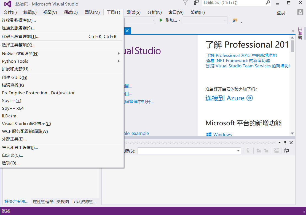The height and width of the screenshot is (215, 306).
Task: Open 选项 menu item
Action: [x=61, y=163]
